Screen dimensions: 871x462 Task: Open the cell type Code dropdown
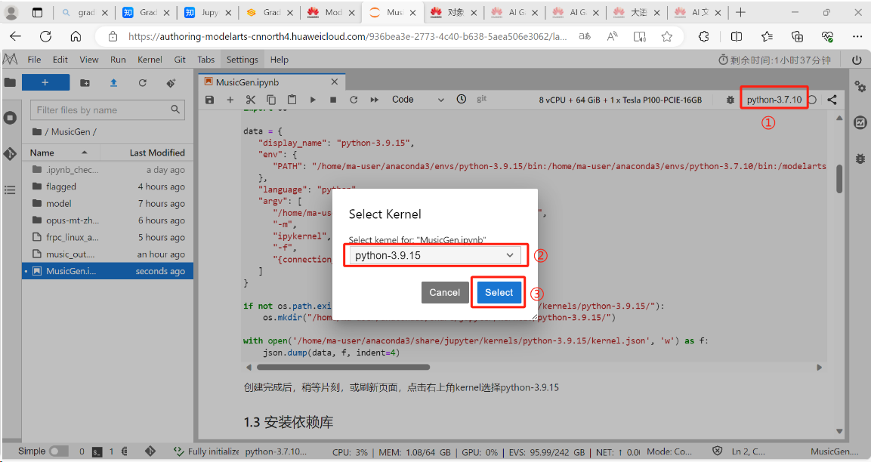tap(418, 100)
